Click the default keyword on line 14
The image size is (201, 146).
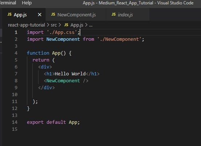click(x=56, y=122)
